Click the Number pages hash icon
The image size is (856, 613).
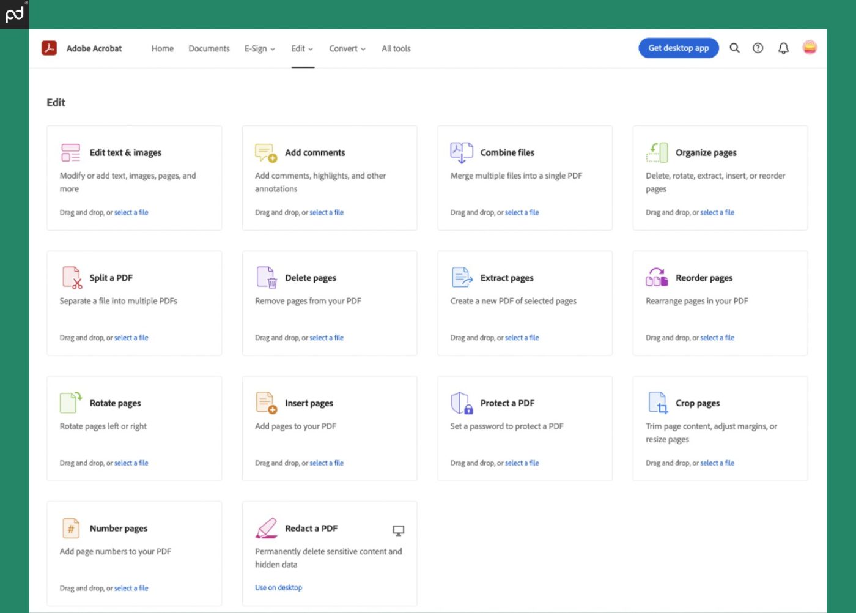[71, 528]
